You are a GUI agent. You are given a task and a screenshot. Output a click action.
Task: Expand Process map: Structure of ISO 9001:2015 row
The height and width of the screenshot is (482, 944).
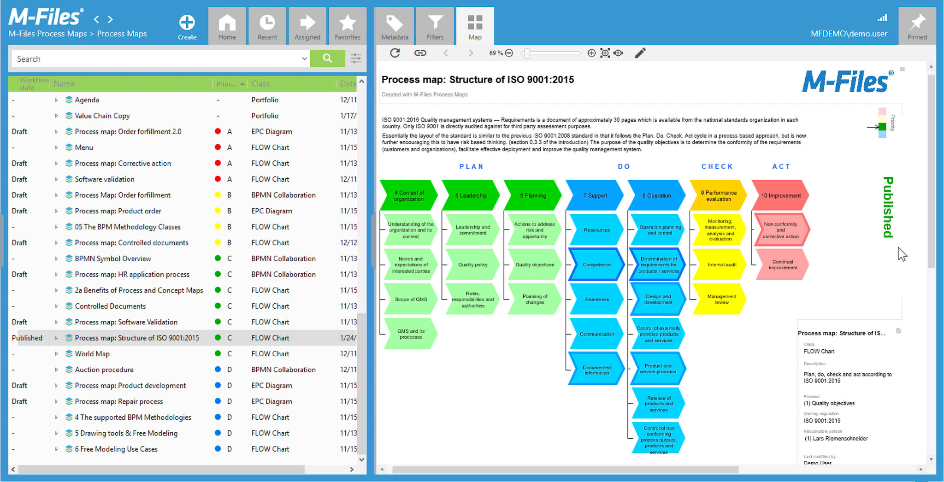click(56, 338)
